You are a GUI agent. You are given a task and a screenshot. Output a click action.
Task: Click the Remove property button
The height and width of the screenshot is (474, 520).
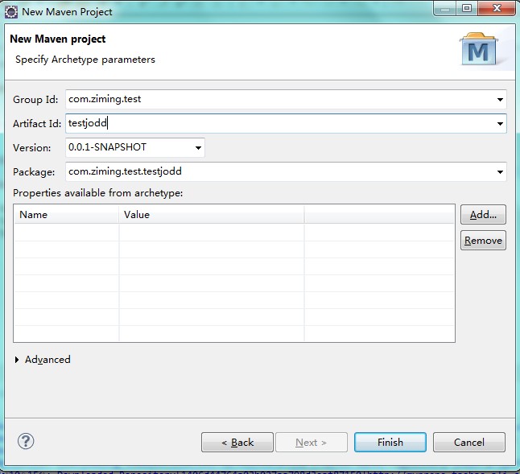tap(483, 241)
